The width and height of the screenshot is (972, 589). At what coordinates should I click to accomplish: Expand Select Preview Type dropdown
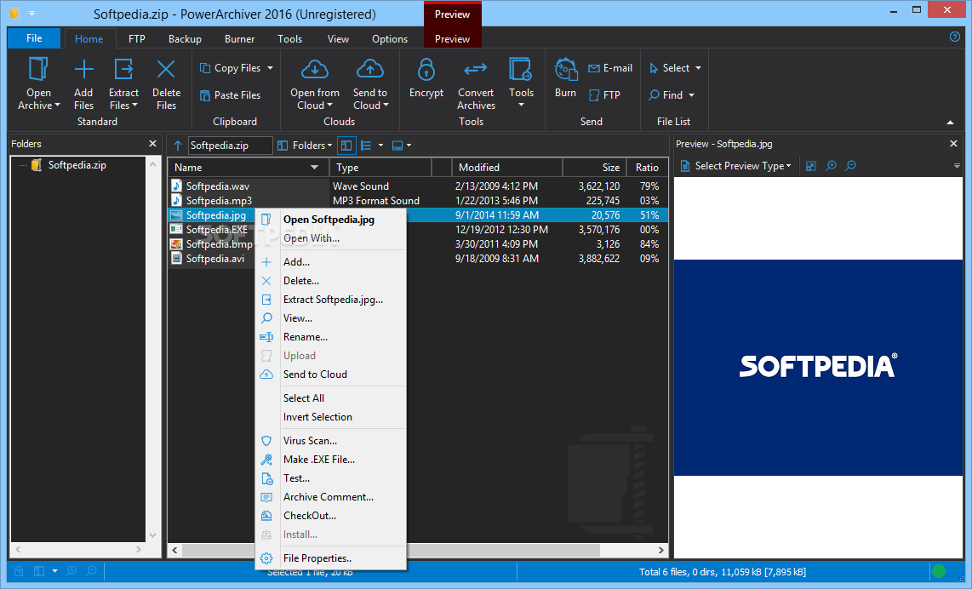pos(736,165)
